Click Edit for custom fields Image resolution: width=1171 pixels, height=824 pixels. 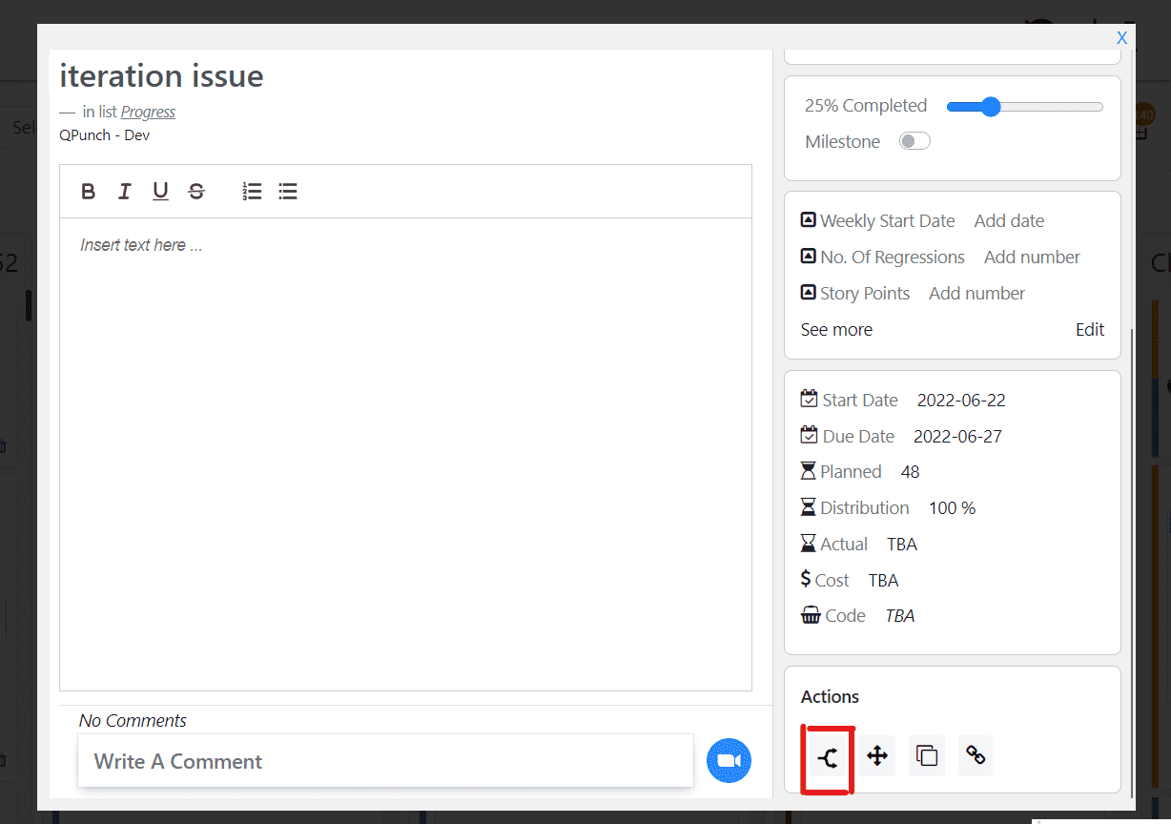(1089, 330)
